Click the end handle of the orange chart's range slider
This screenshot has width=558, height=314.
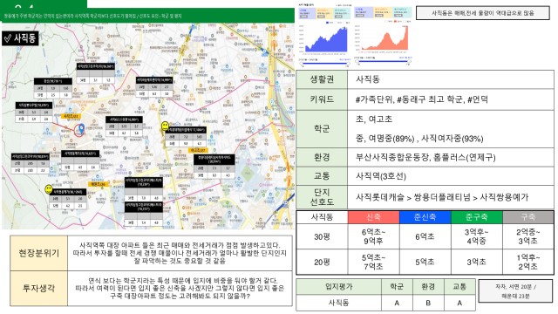pyautogui.click(x=409, y=62)
